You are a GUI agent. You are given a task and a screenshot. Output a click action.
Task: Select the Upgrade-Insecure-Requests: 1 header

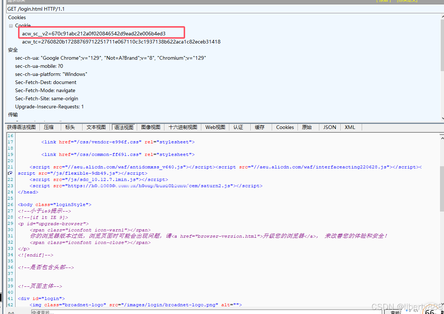tap(49, 107)
